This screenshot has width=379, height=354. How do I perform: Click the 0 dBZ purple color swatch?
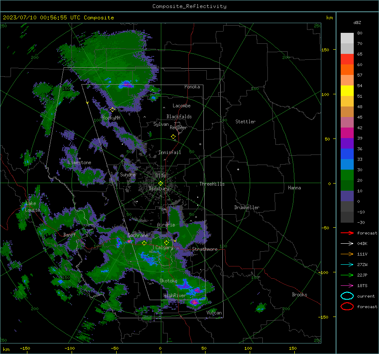[x=347, y=196]
